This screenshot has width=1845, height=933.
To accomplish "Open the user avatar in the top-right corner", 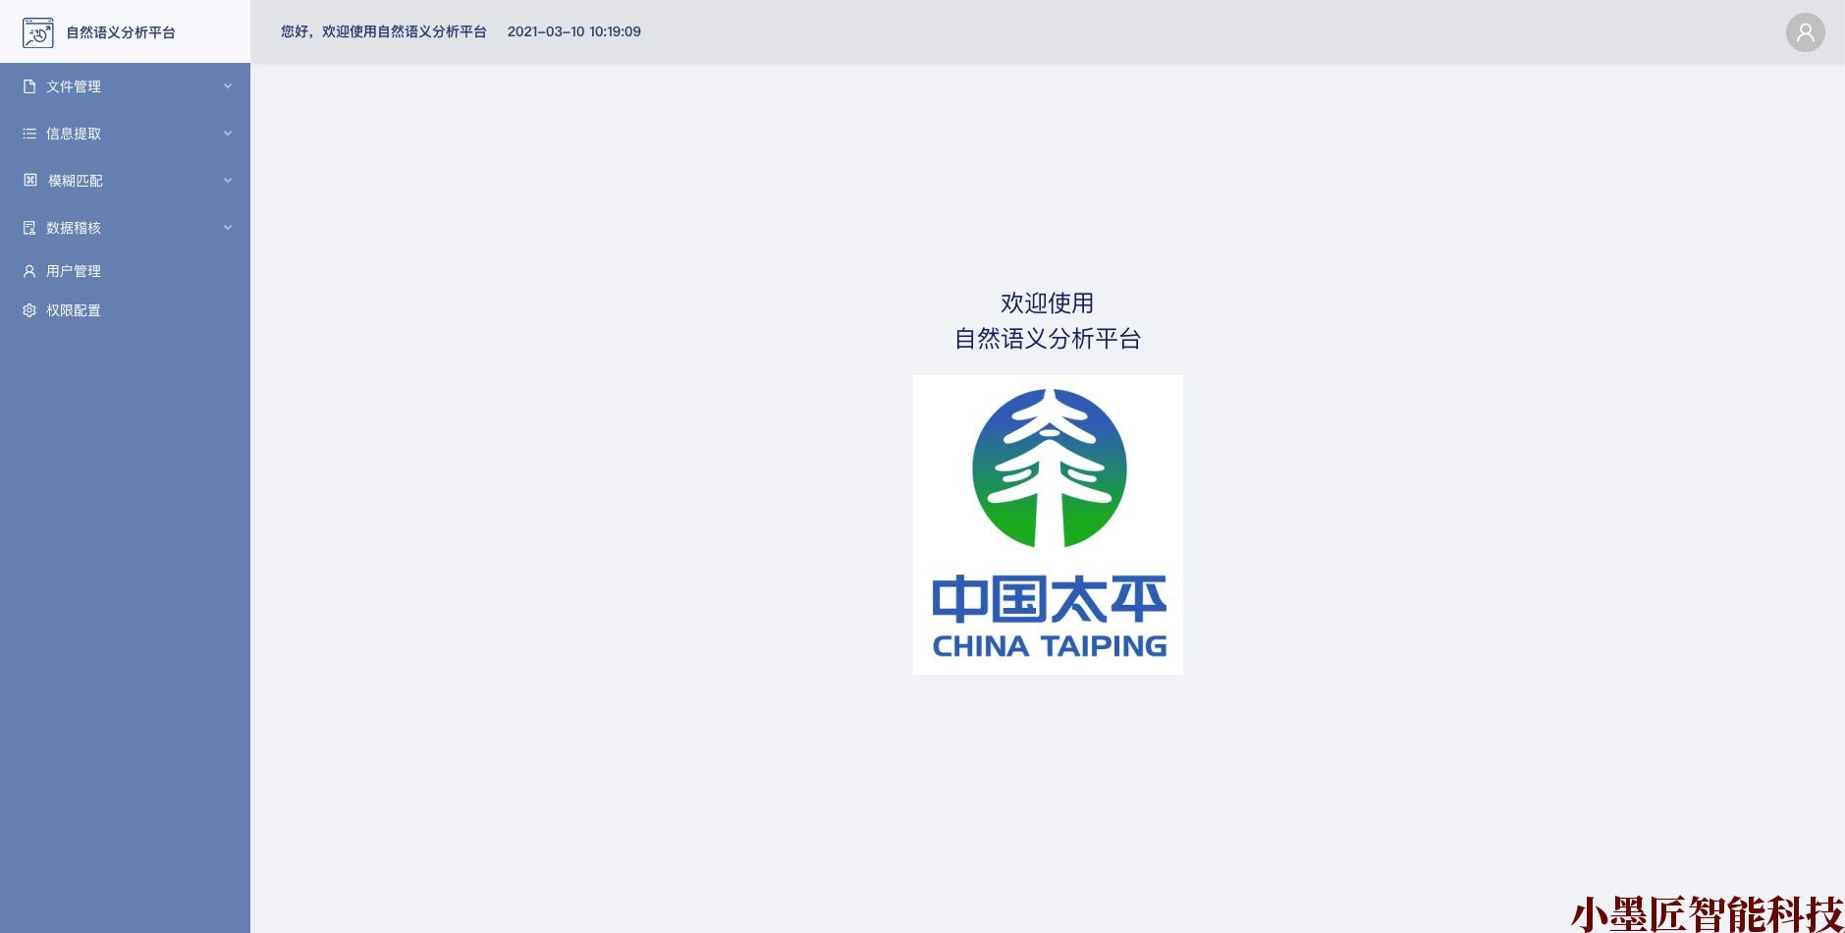I will pos(1805,32).
